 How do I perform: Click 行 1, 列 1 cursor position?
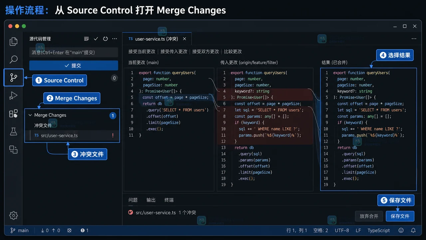[x=297, y=230]
